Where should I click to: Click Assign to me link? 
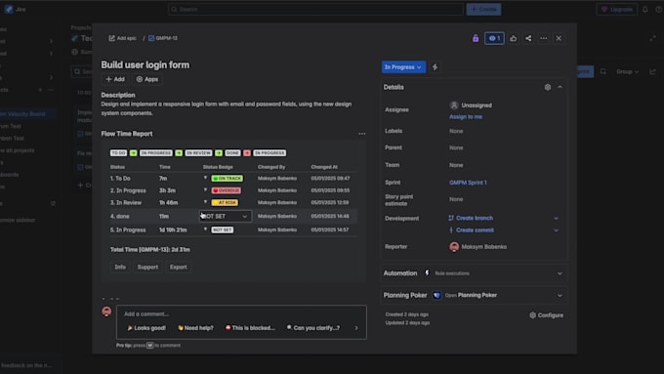466,117
